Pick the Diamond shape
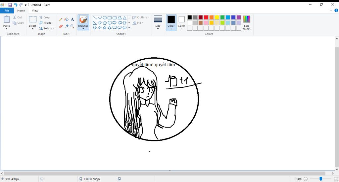 [100, 23]
